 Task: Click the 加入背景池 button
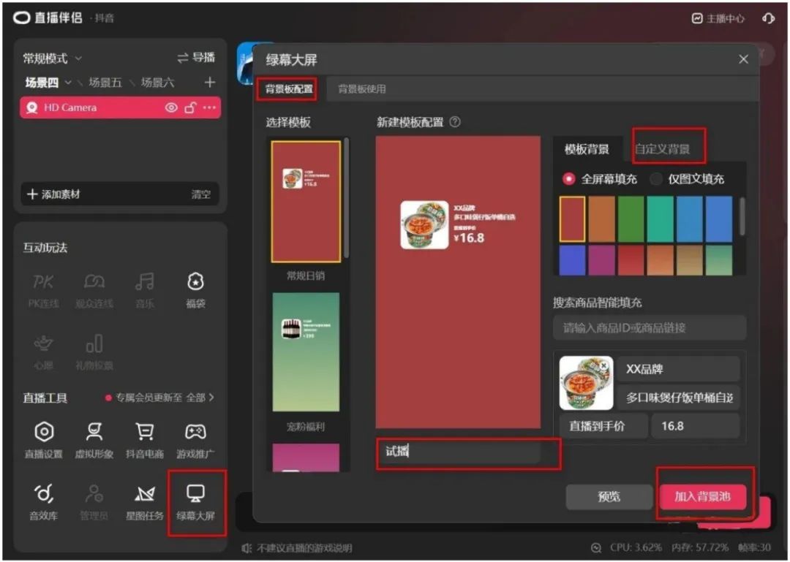click(704, 496)
